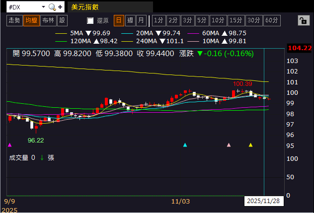The image size is (314, 213).
Task: Click the red 104.22 price tag
Action: [x=300, y=48]
